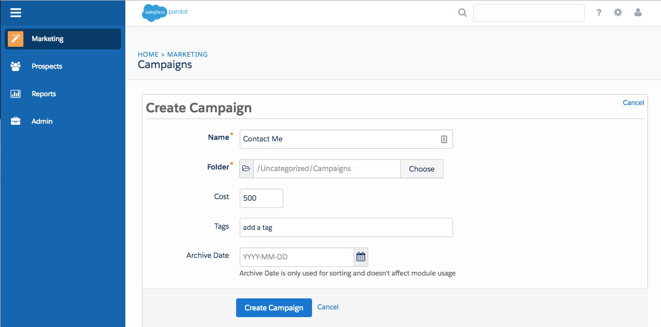
Task: Click the Archive Date YYYY-MM-DD field
Action: (x=297, y=257)
